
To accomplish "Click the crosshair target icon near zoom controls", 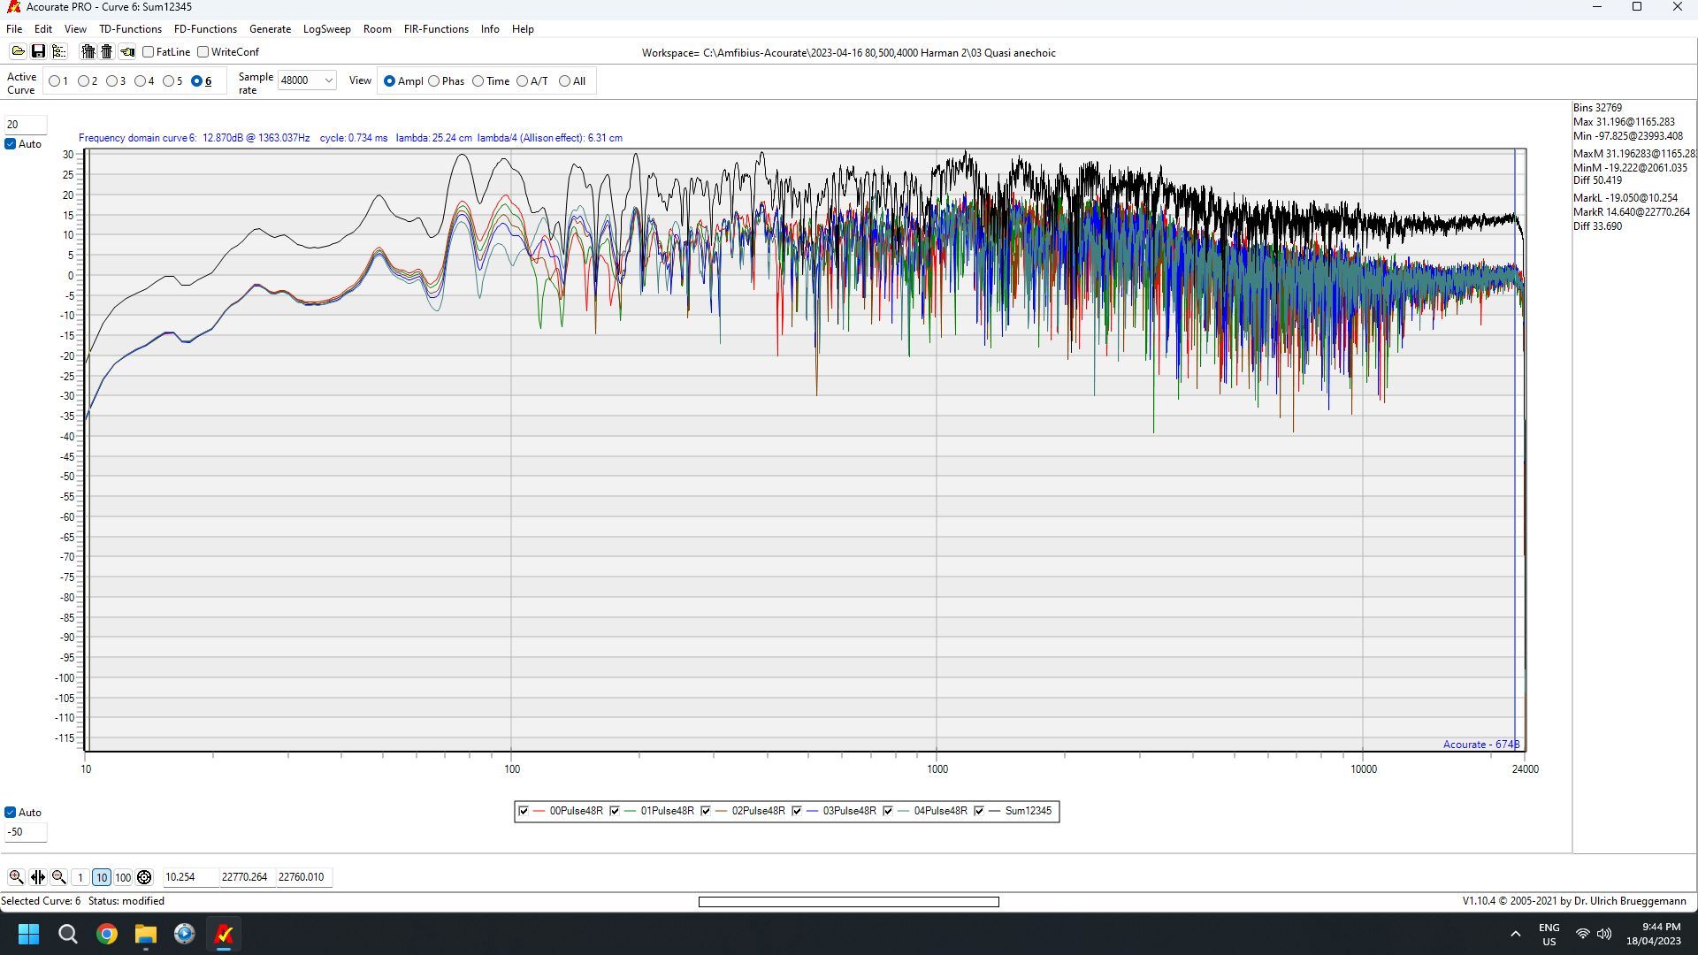I will click(x=145, y=877).
